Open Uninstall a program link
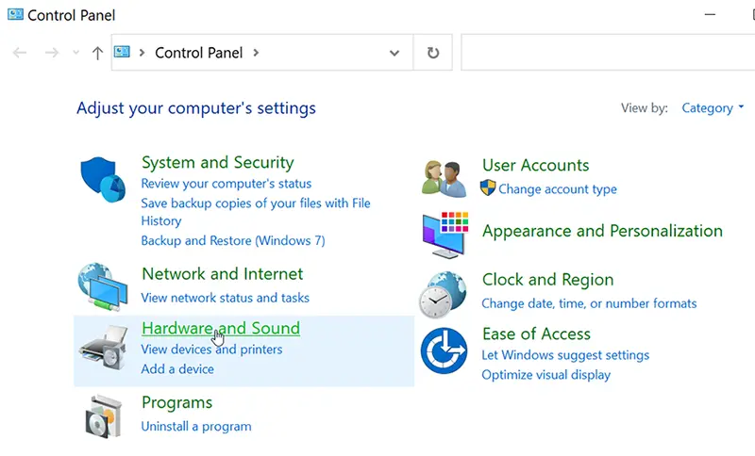This screenshot has width=755, height=456. tap(196, 426)
